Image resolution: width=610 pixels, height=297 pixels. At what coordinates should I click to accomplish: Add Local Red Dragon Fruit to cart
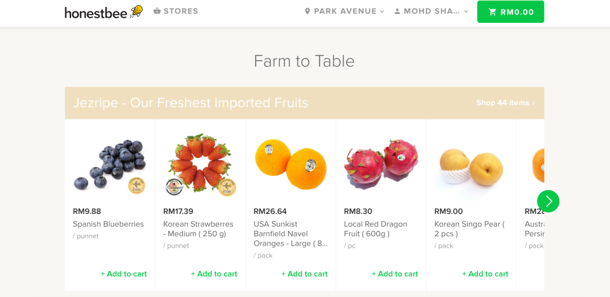395,274
